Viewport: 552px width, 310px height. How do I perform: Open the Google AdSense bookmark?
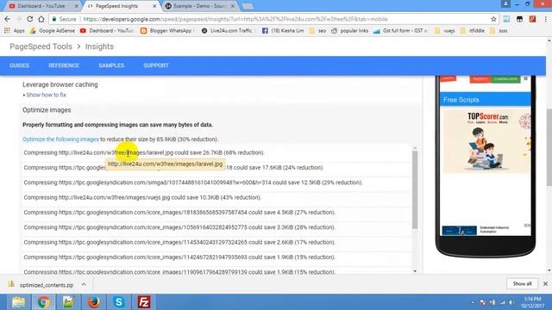click(x=52, y=31)
